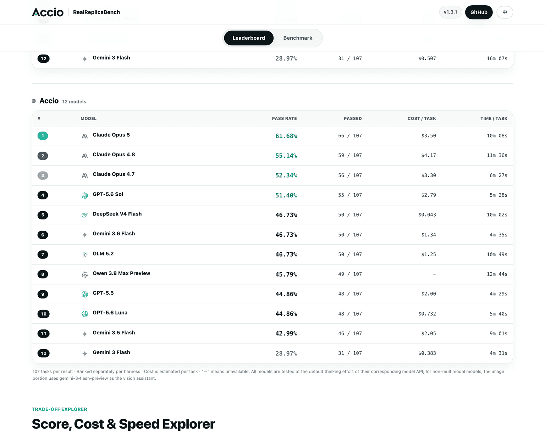This screenshot has width=545, height=435.
Task: Click the Accio section heading
Action: [x=49, y=101]
